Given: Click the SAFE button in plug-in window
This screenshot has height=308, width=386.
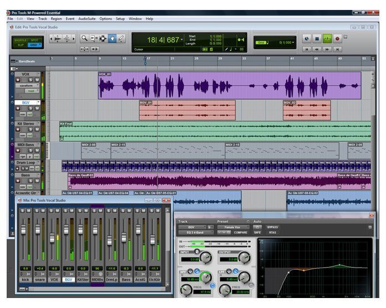Looking at the screenshot, I should 257,232.
